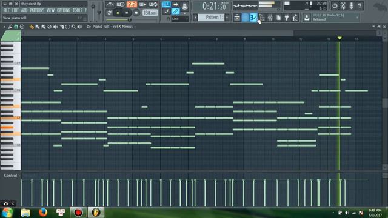Select the Mute tool in piano roll
This screenshot has width=388, height=218.
[55, 27]
